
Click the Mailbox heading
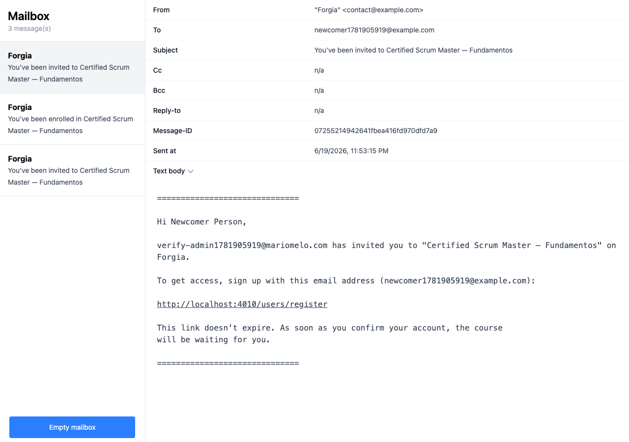[x=29, y=16]
